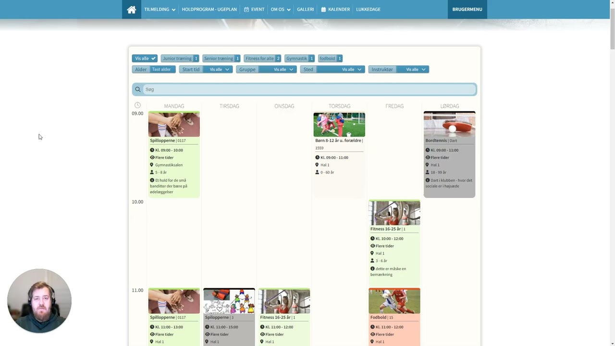Toggle the Senior træning filter
615x346 pixels.
click(x=221, y=58)
